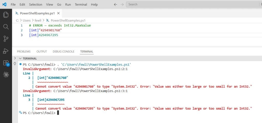Switch to the PROBLEMS panel tab
This screenshot has width=262, height=123.
pyautogui.click(x=24, y=51)
